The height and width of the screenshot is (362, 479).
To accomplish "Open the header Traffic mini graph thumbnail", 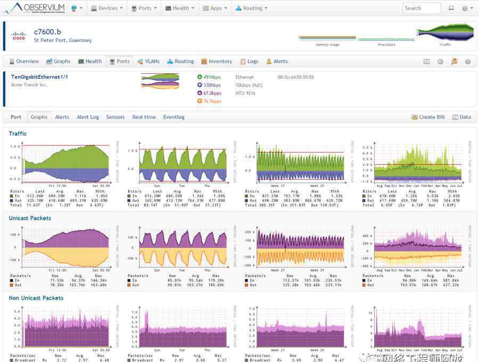I will pos(445,33).
